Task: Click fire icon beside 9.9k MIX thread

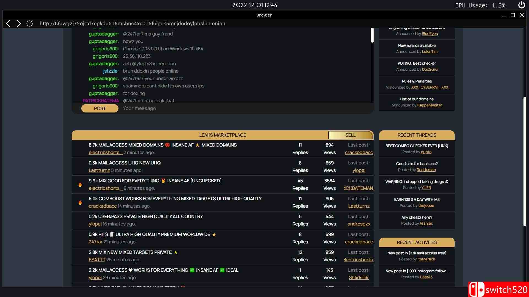Action: point(80,185)
